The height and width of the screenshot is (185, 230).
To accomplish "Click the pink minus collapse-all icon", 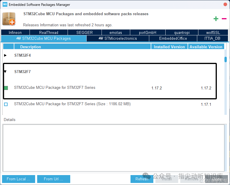I will (224, 19).
